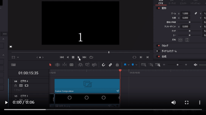
Task: Toggle loop playback in the viewer
Action: (x=91, y=57)
